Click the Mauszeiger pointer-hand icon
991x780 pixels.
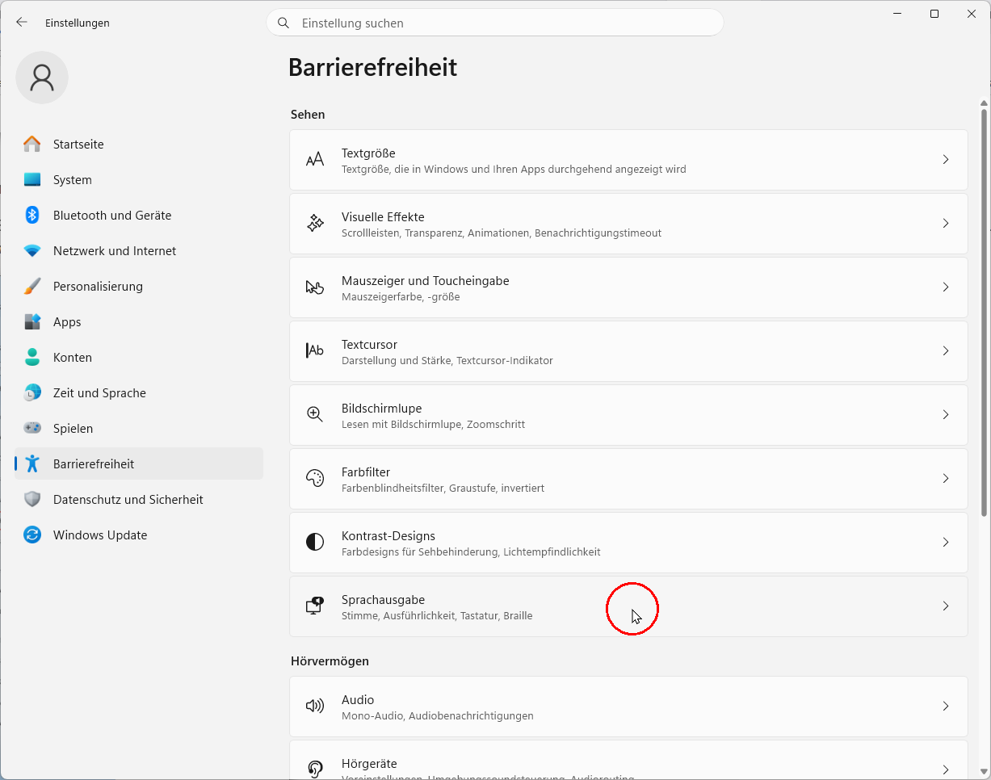click(315, 287)
